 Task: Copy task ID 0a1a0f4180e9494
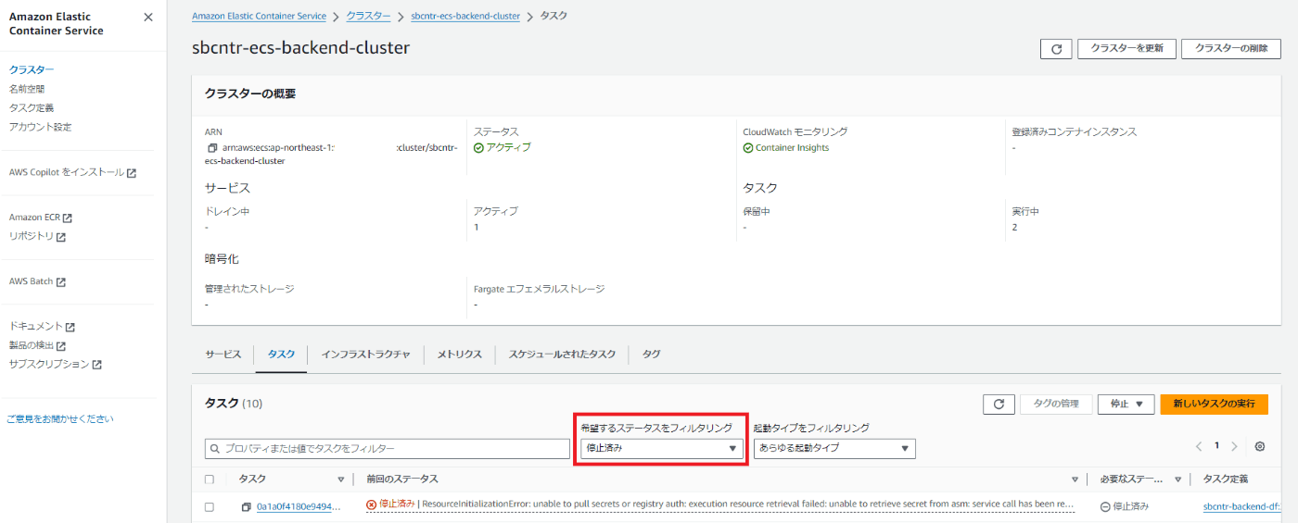coord(247,507)
